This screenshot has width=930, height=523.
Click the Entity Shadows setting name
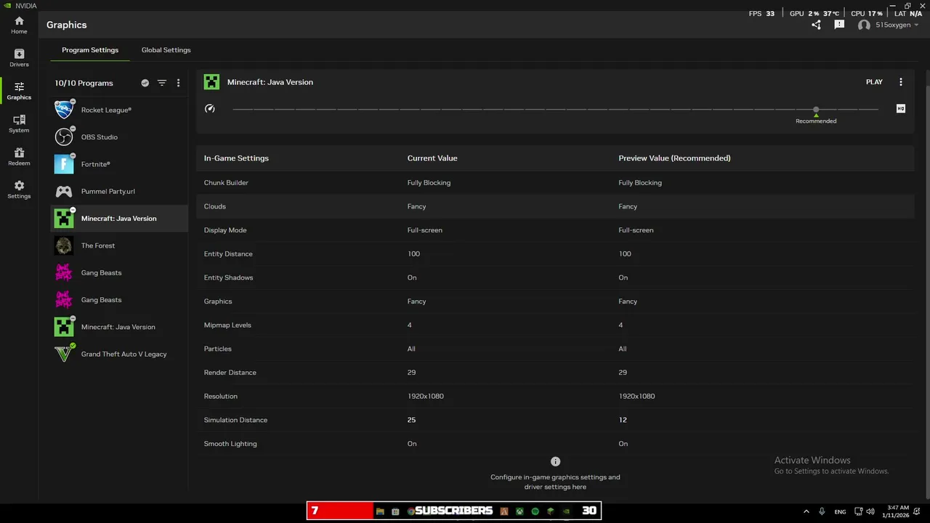tap(229, 277)
